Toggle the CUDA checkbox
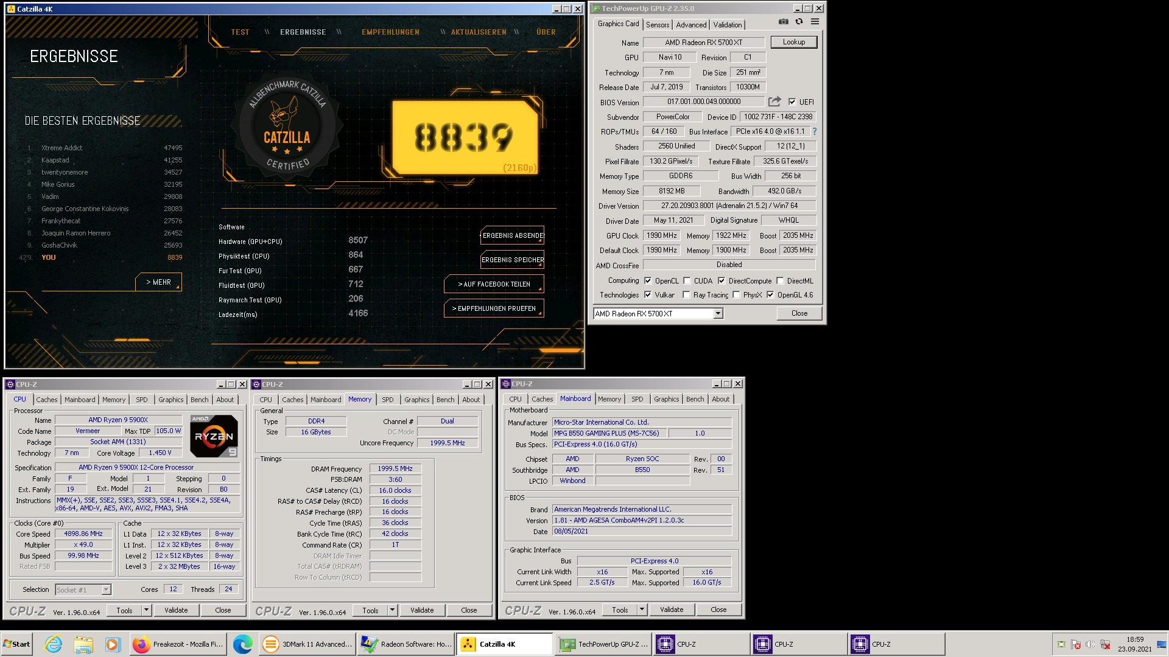 tap(687, 281)
